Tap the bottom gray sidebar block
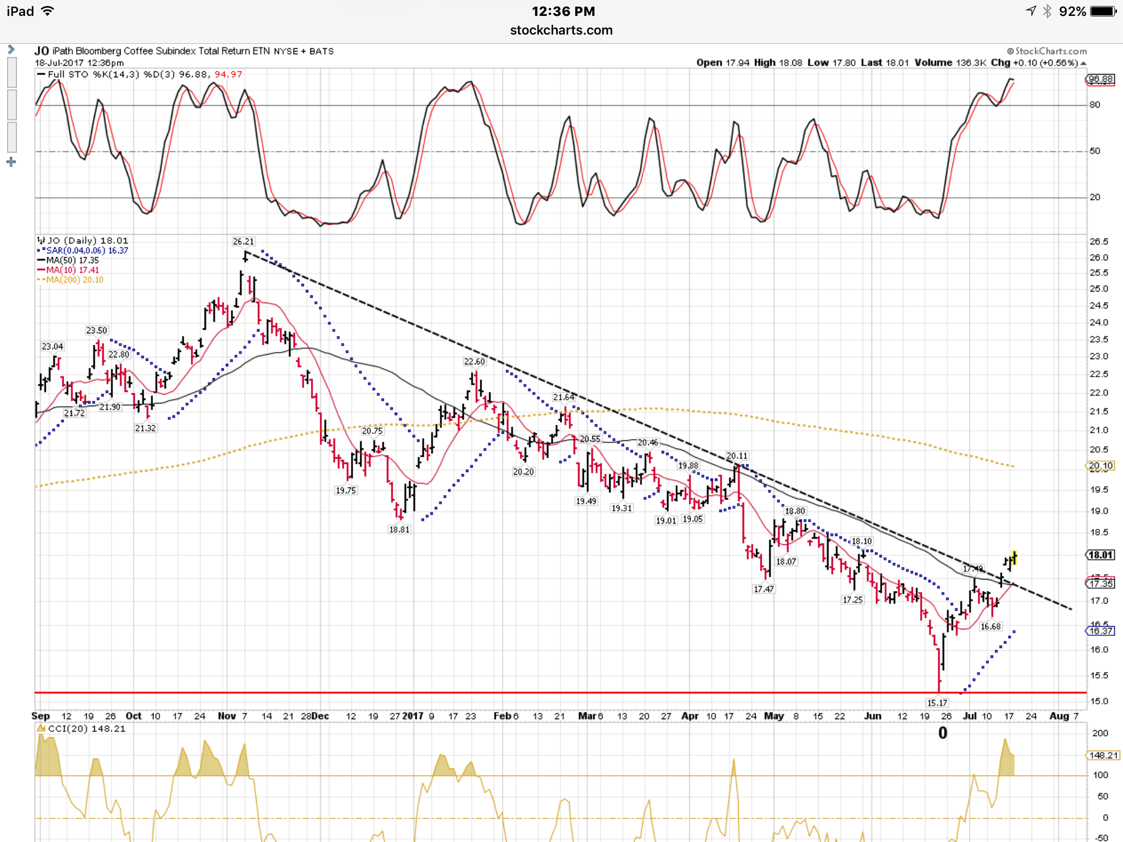Viewport: 1123px width, 842px height. pyautogui.click(x=12, y=137)
